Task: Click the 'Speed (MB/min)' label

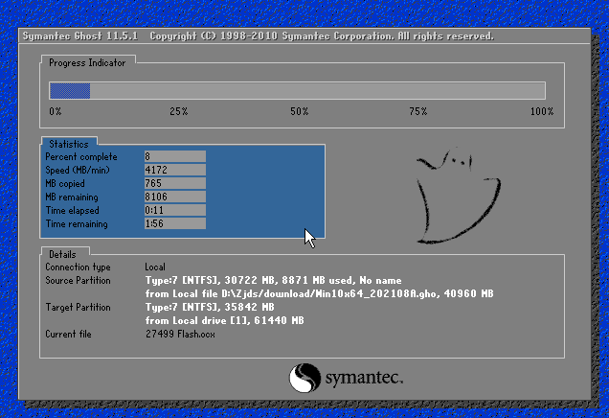Action: click(x=78, y=171)
